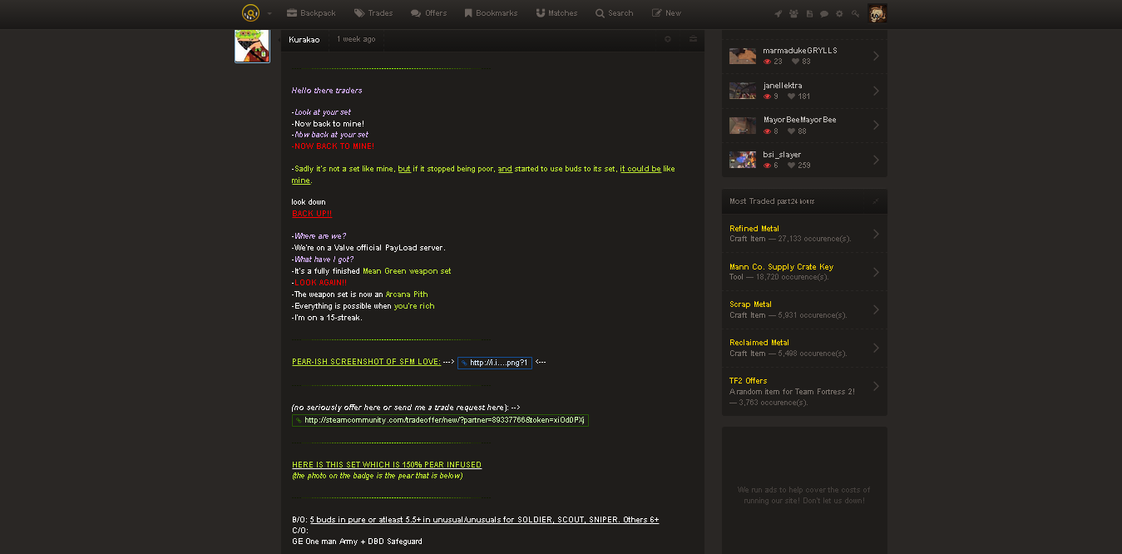Click the document page icon in the top bar
The image size is (1122, 554).
pyautogui.click(x=809, y=14)
